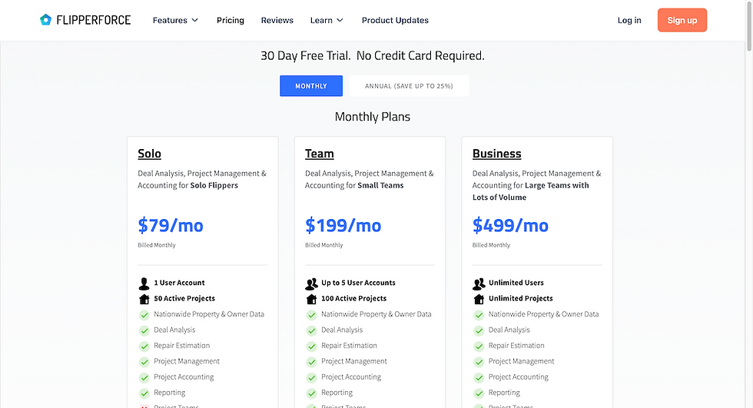
Task: Click the Log in link
Action: tap(629, 20)
